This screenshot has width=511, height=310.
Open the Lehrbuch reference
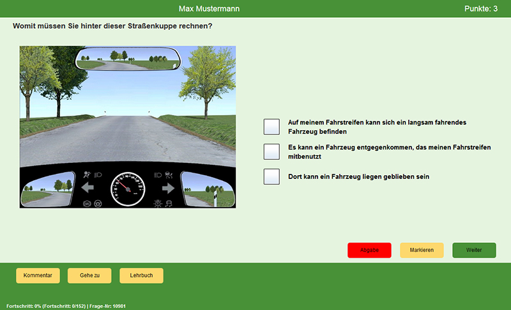(141, 275)
